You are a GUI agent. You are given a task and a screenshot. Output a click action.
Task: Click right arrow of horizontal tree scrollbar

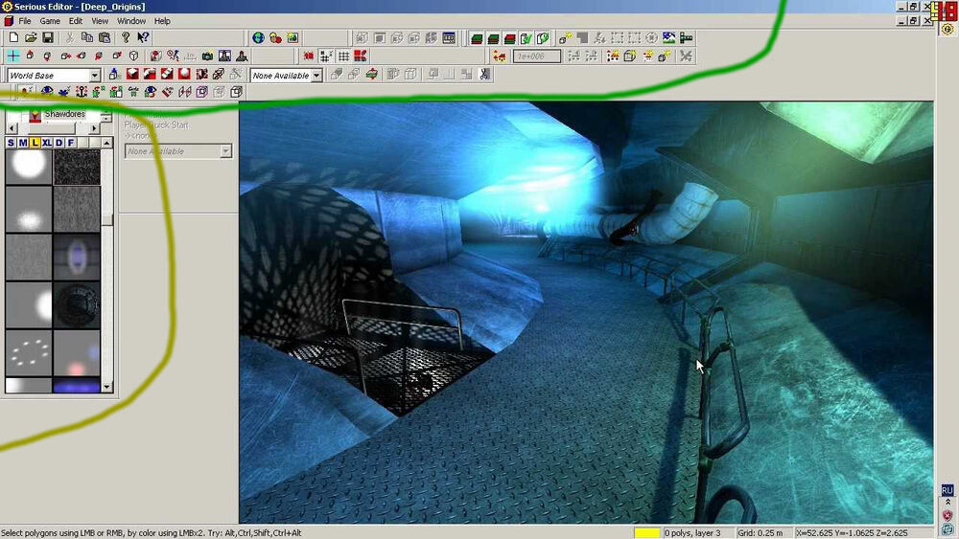click(94, 128)
